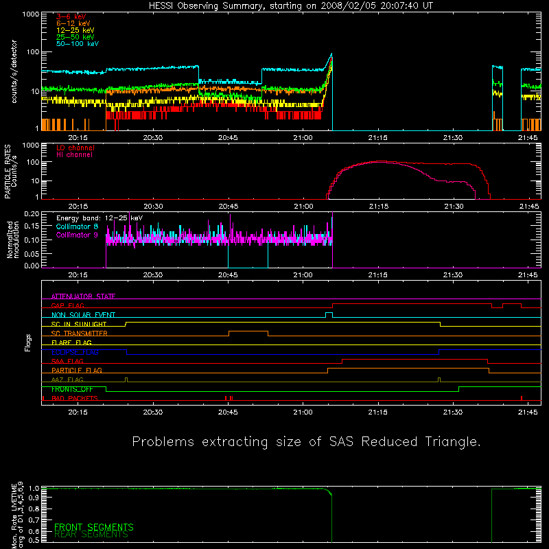
Task: Select the Collimator 8 legend label
Action: (x=77, y=226)
